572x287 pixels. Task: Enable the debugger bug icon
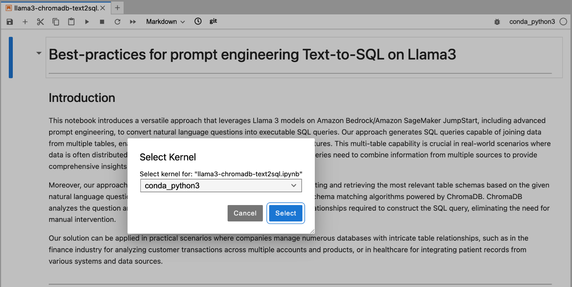[x=497, y=22]
